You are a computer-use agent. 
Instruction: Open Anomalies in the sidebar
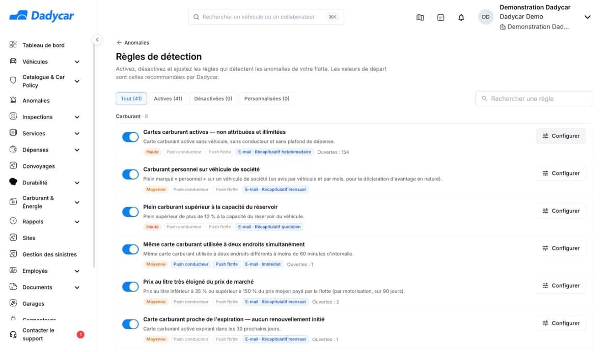(x=36, y=101)
